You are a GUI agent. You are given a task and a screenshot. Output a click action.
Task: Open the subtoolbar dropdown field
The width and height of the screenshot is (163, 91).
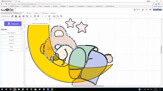[30, 20]
